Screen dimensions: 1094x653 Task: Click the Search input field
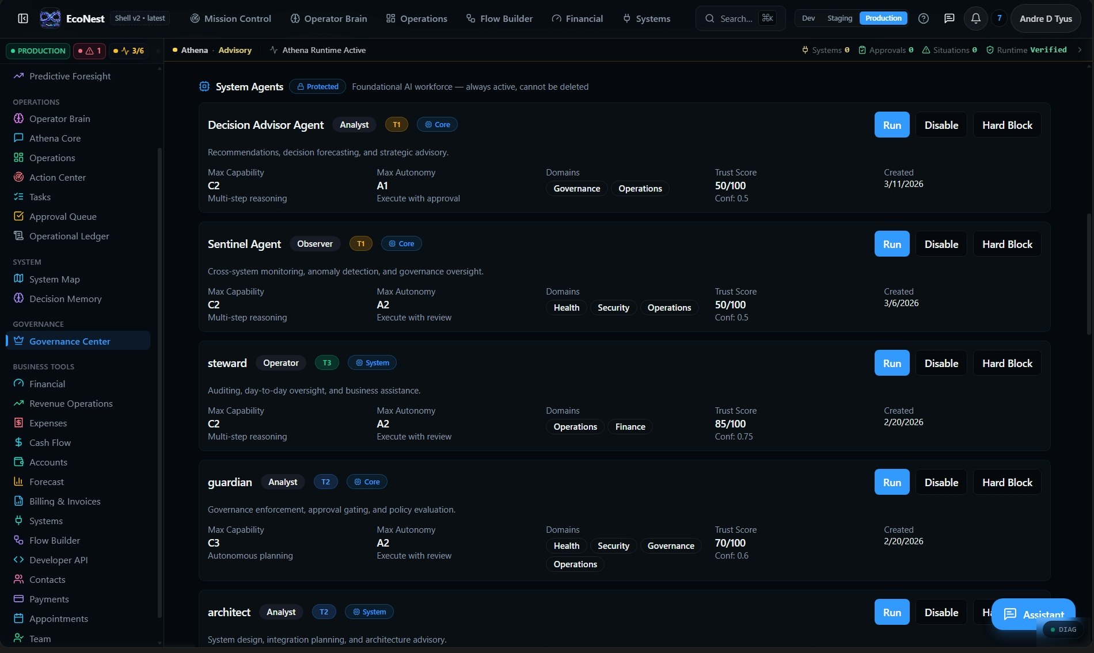740,18
